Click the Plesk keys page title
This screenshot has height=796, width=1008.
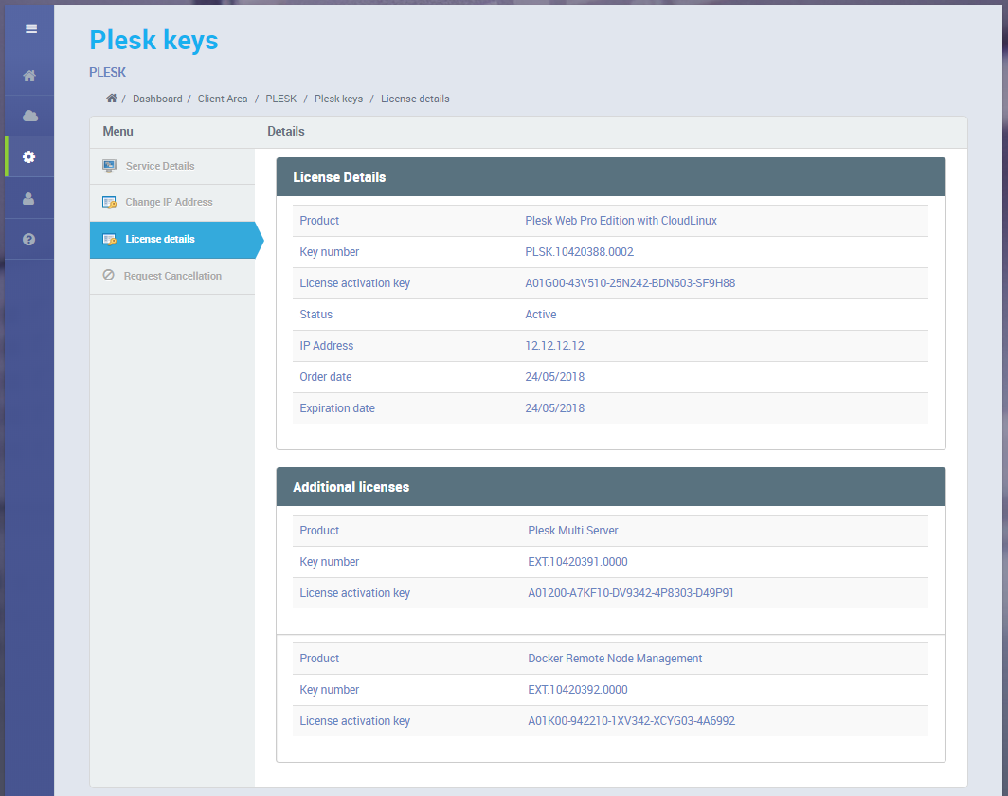click(x=153, y=41)
